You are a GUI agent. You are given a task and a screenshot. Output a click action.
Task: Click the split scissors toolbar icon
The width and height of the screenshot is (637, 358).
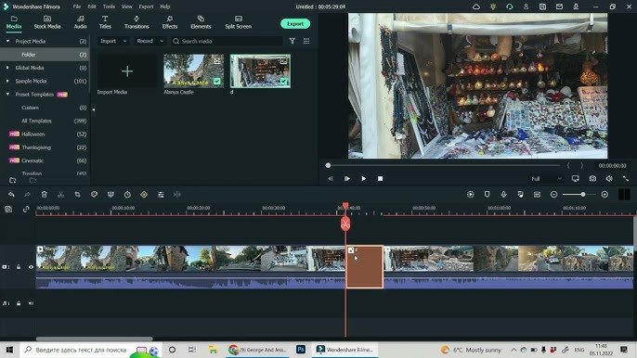61,195
